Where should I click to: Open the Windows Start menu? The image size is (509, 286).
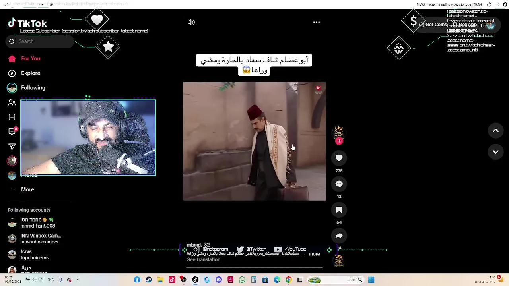point(371,280)
